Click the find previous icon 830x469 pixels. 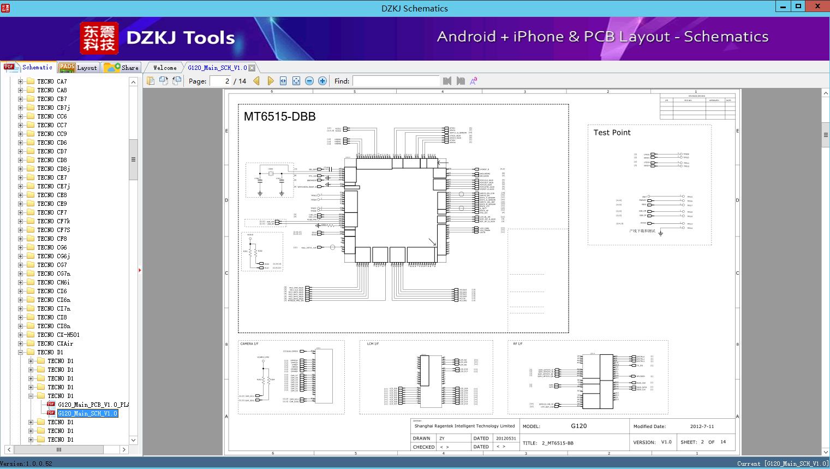pos(447,81)
